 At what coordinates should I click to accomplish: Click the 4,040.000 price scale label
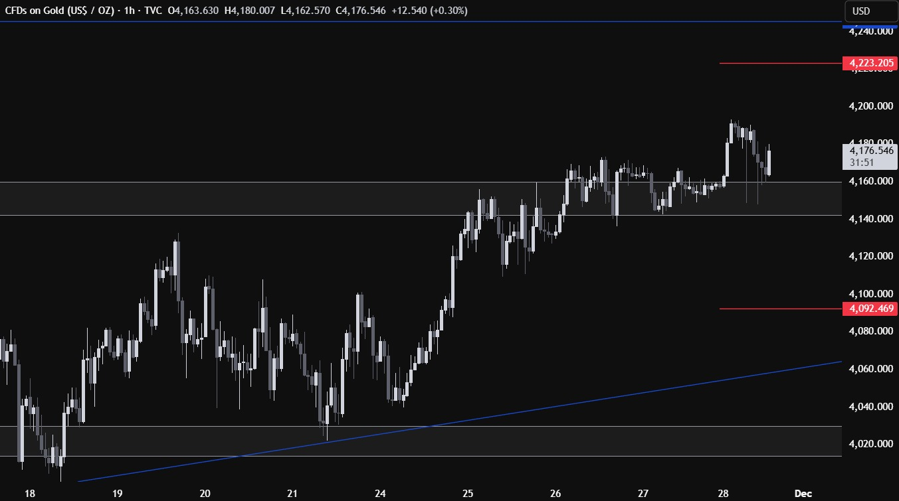[869, 407]
